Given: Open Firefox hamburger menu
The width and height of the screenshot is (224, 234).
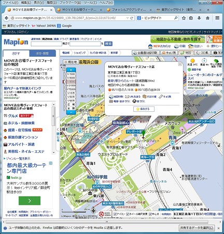Looking at the screenshot, I should pyautogui.click(x=217, y=18).
